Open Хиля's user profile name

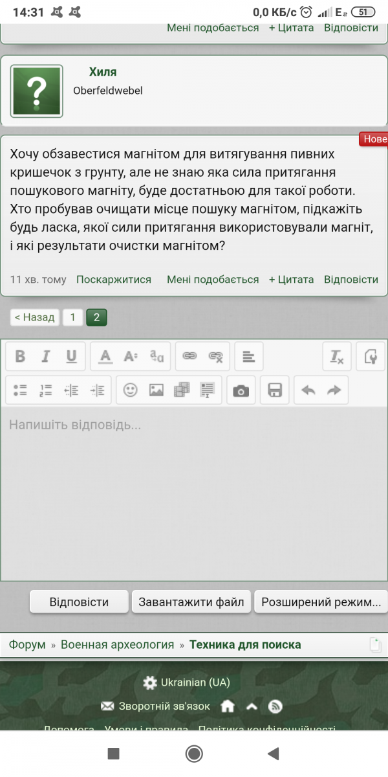103,72
